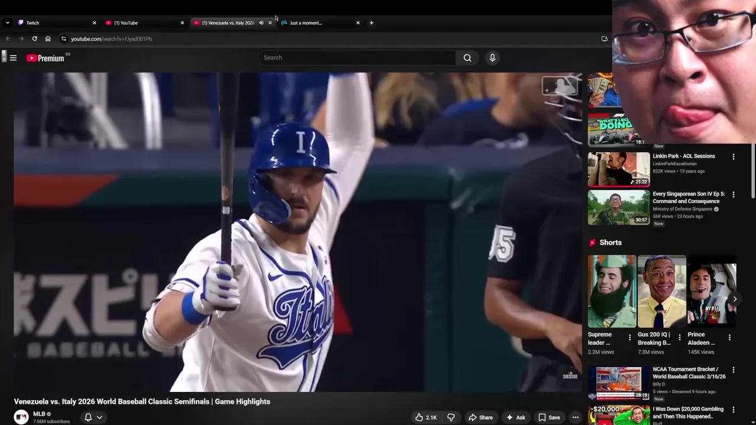Open options for NCAA Tournament Bracket video
756x425 pixels.
(x=734, y=370)
